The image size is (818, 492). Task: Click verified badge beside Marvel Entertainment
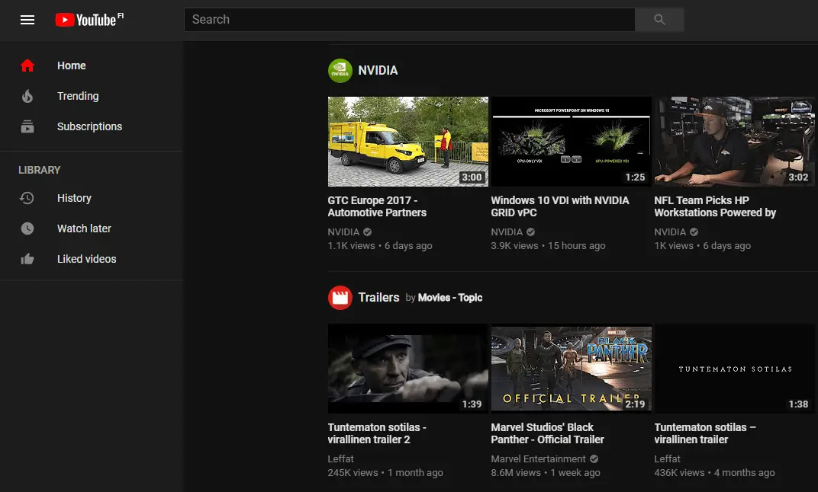(x=594, y=458)
